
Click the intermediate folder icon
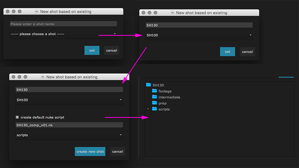pyautogui.click(x=154, y=97)
